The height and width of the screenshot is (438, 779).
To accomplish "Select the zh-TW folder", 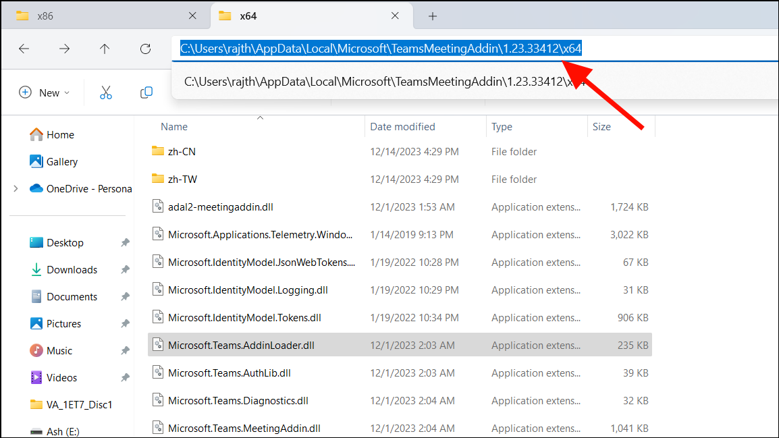I will (400, 180).
